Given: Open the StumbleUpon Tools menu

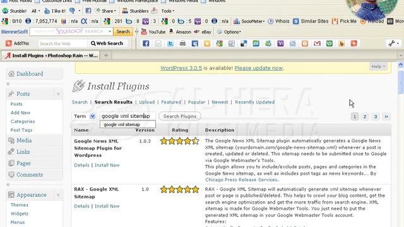Looking at the screenshot, I should coord(167,11).
